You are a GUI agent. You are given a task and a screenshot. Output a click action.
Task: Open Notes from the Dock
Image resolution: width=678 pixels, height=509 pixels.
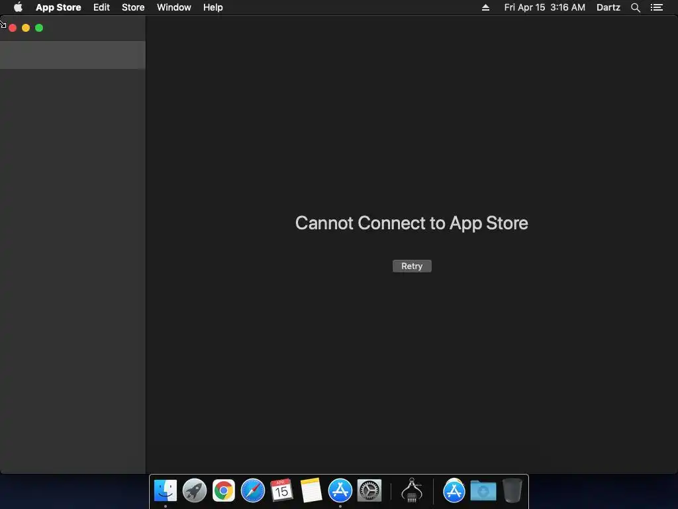click(311, 490)
